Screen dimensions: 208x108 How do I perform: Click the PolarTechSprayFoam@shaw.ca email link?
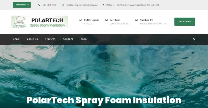coord(82,5)
